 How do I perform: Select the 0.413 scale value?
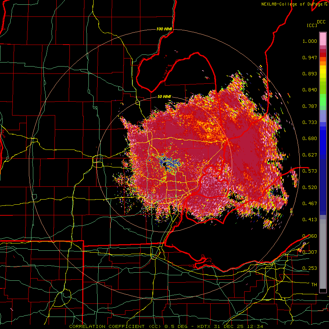(x=310, y=220)
